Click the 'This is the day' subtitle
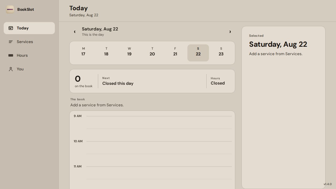The height and width of the screenshot is (189, 336). [93, 35]
